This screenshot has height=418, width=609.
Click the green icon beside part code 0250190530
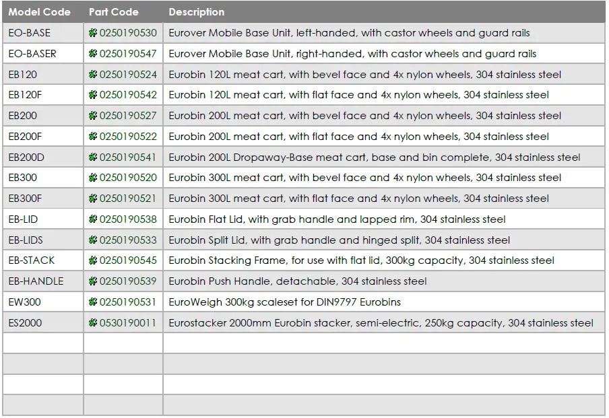coord(93,33)
